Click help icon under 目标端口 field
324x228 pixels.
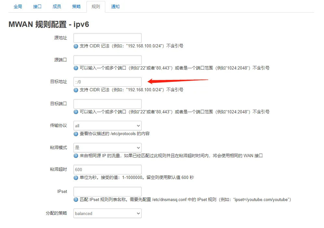[76, 112]
